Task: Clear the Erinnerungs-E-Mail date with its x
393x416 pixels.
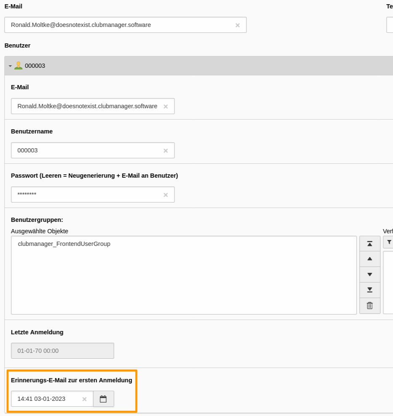Action: pos(84,399)
